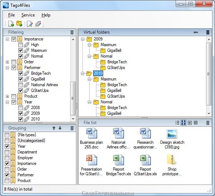Select the Research questionnaire document icon

point(145,133)
